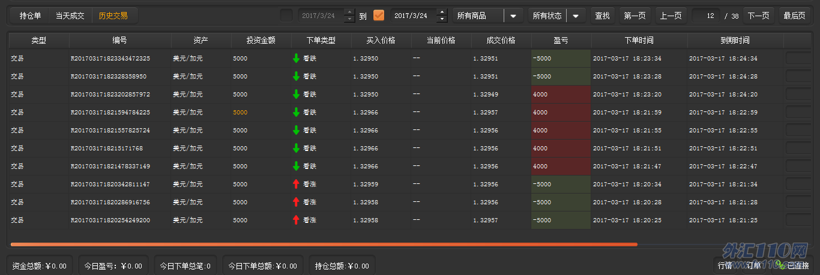The image size is (820, 275).
Task: Go to 下一页 next page
Action: (759, 16)
